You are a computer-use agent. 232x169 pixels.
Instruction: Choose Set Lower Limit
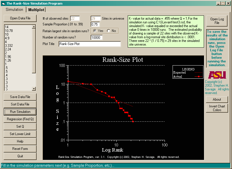[20, 134]
